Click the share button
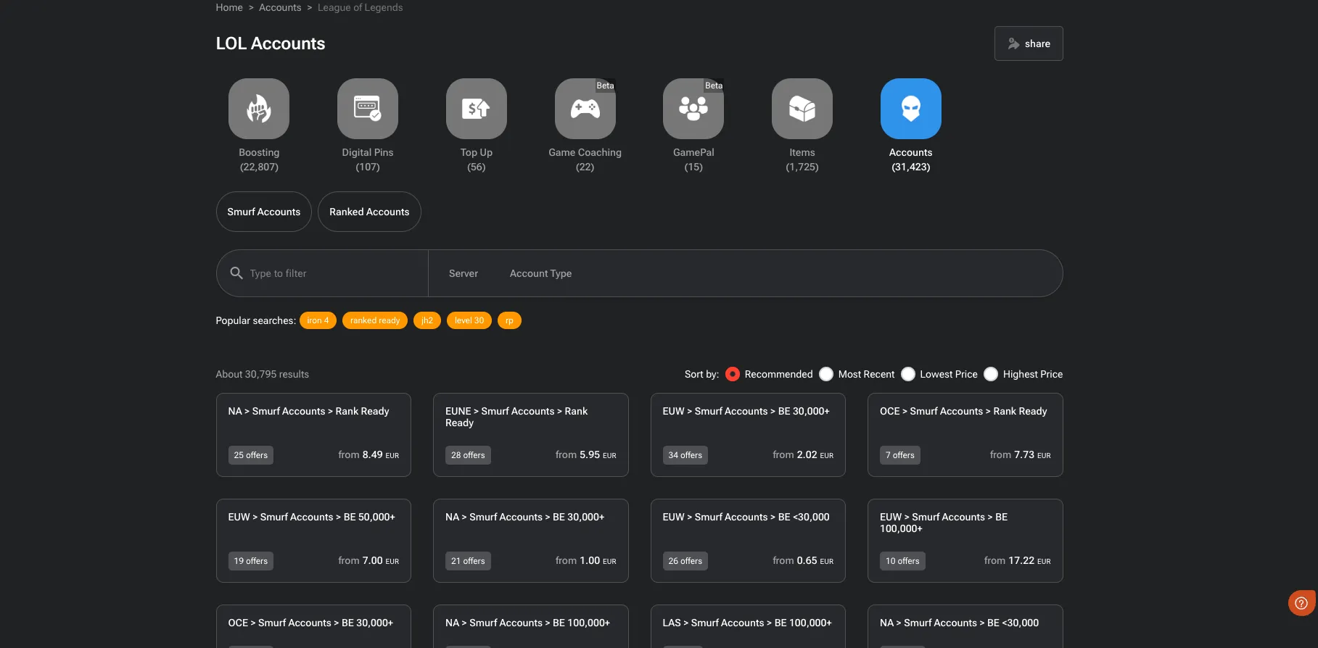Viewport: 1318px width, 648px height. [x=1028, y=43]
